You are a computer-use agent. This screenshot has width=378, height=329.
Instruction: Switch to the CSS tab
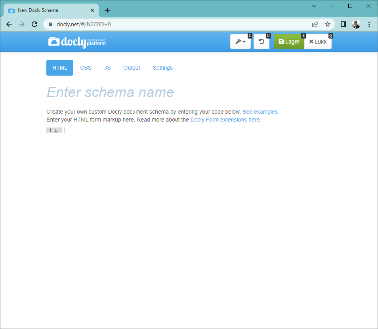click(86, 68)
